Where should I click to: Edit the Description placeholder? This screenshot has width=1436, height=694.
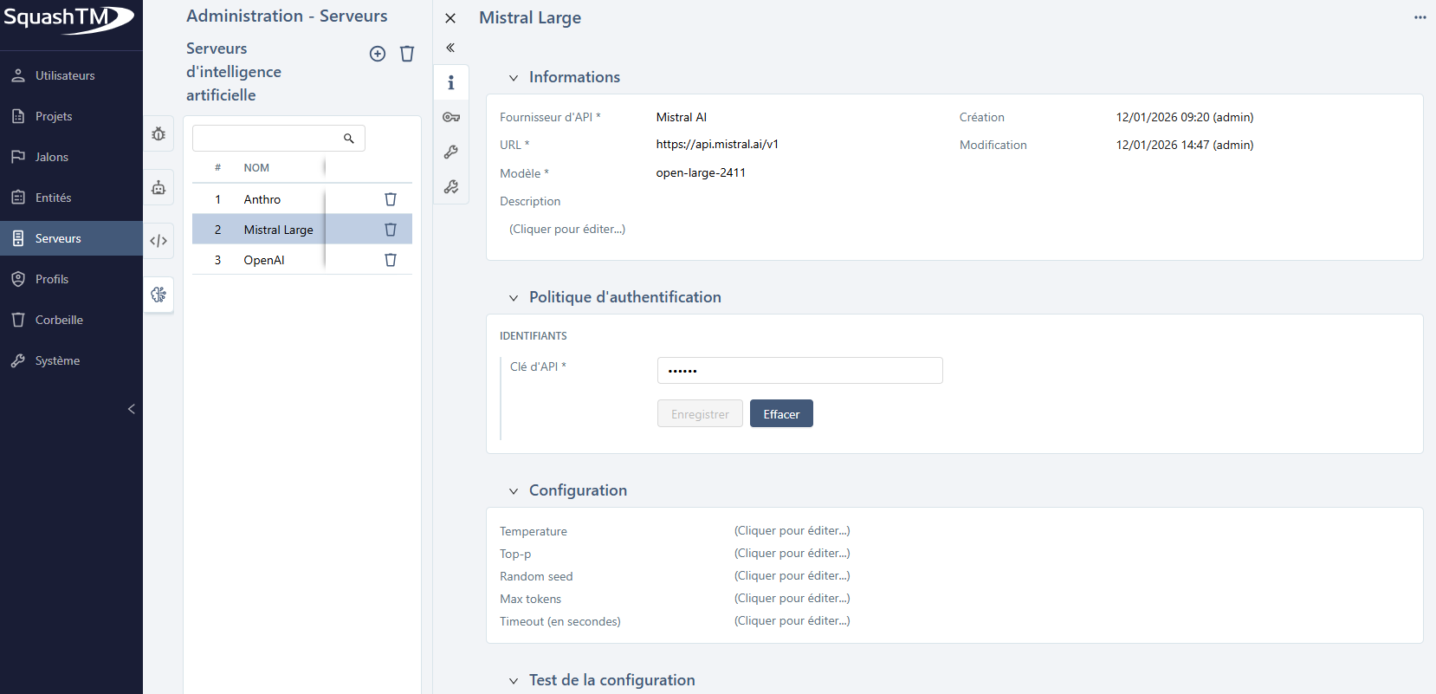pyautogui.click(x=567, y=229)
